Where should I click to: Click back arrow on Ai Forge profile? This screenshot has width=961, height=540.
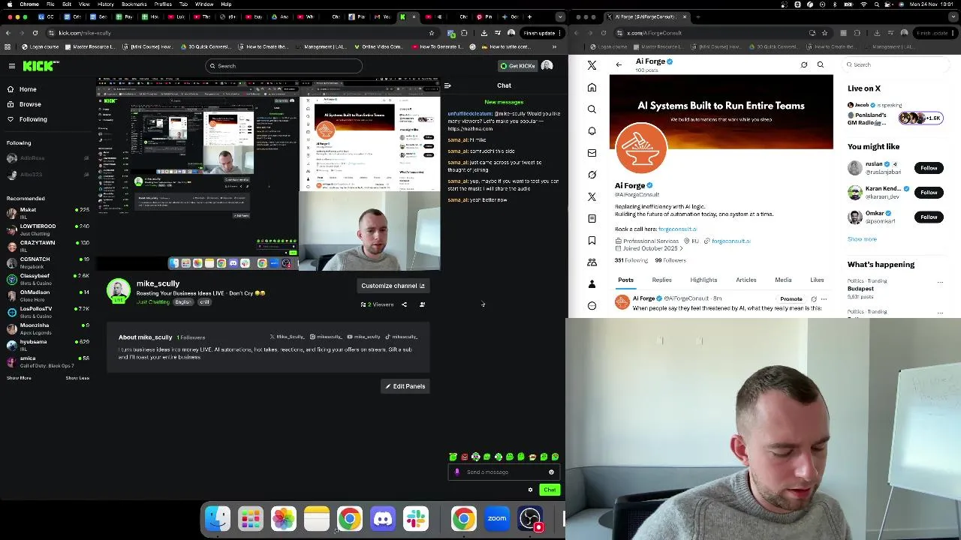[x=619, y=65]
